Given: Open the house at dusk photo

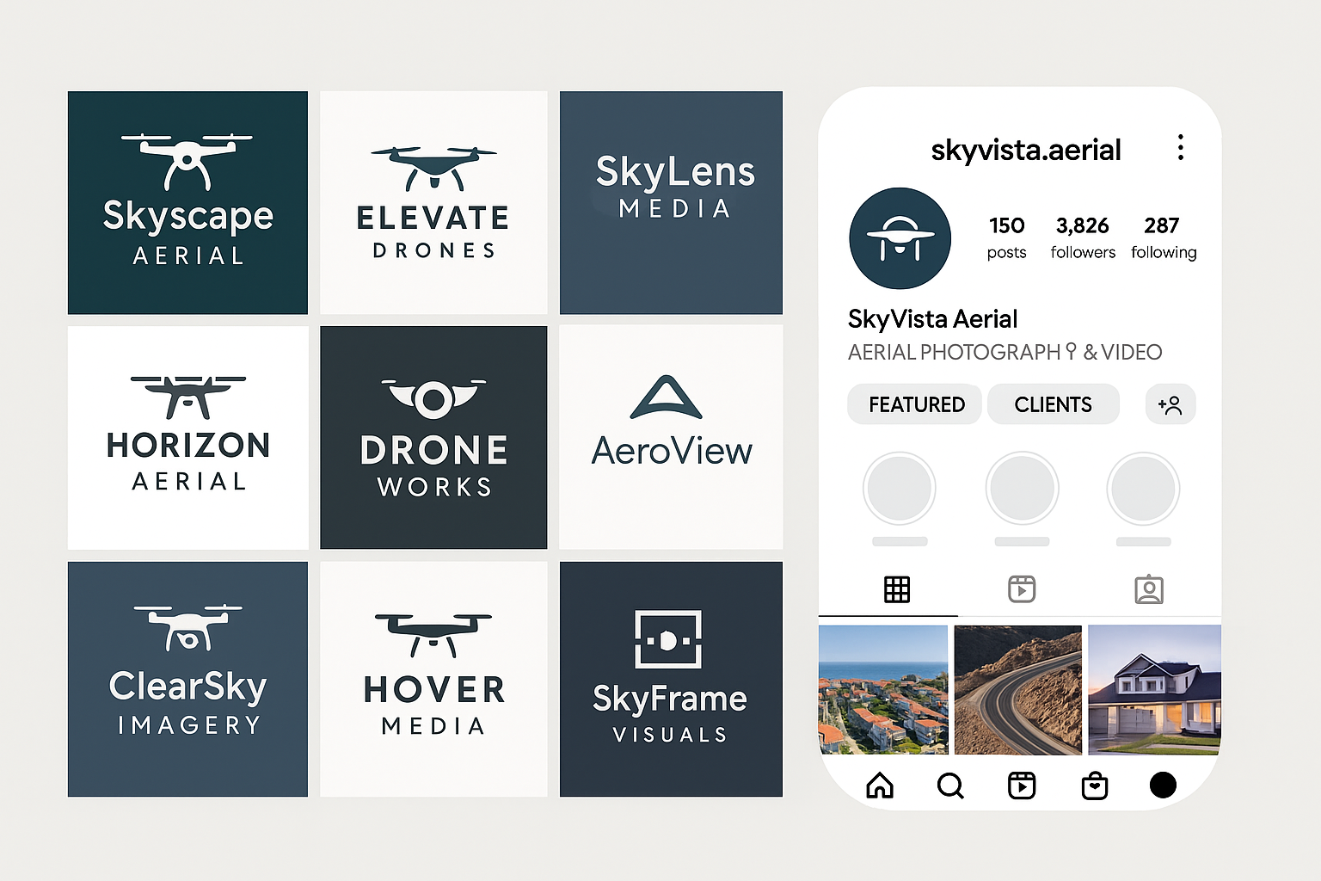Looking at the screenshot, I should coord(1154,690).
